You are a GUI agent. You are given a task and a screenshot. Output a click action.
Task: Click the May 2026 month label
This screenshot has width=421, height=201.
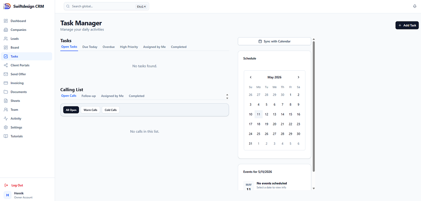[x=274, y=77]
